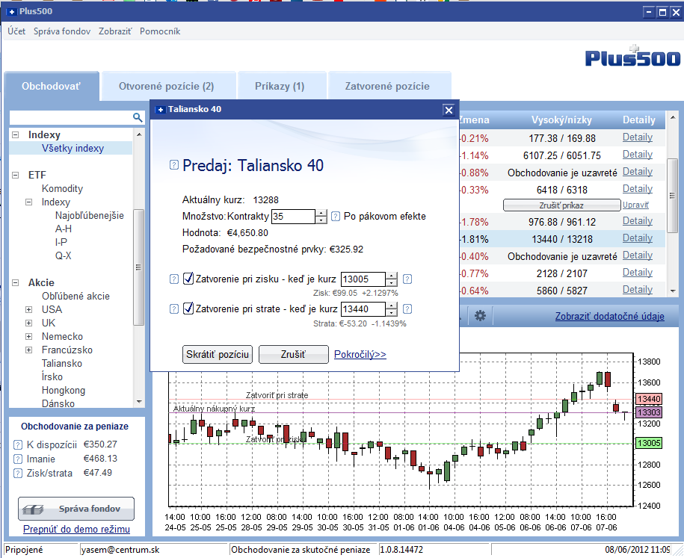
Task: Click Správa fondov button with money icon
Action: (76, 509)
